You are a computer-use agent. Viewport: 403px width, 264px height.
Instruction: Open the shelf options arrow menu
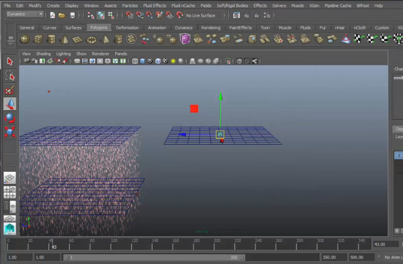click(x=10, y=43)
